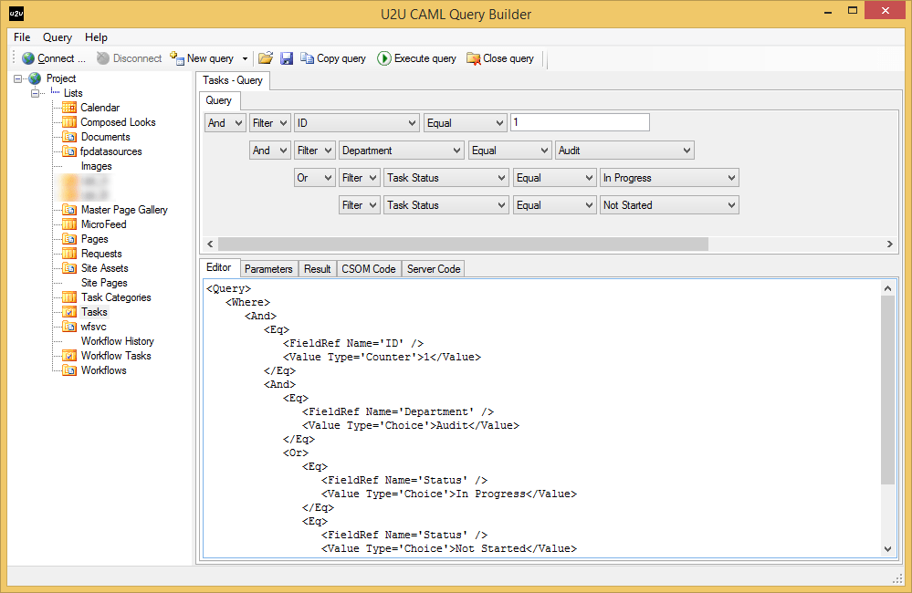The width and height of the screenshot is (912, 593).
Task: Click the editor scroll up arrow
Action: (x=887, y=288)
